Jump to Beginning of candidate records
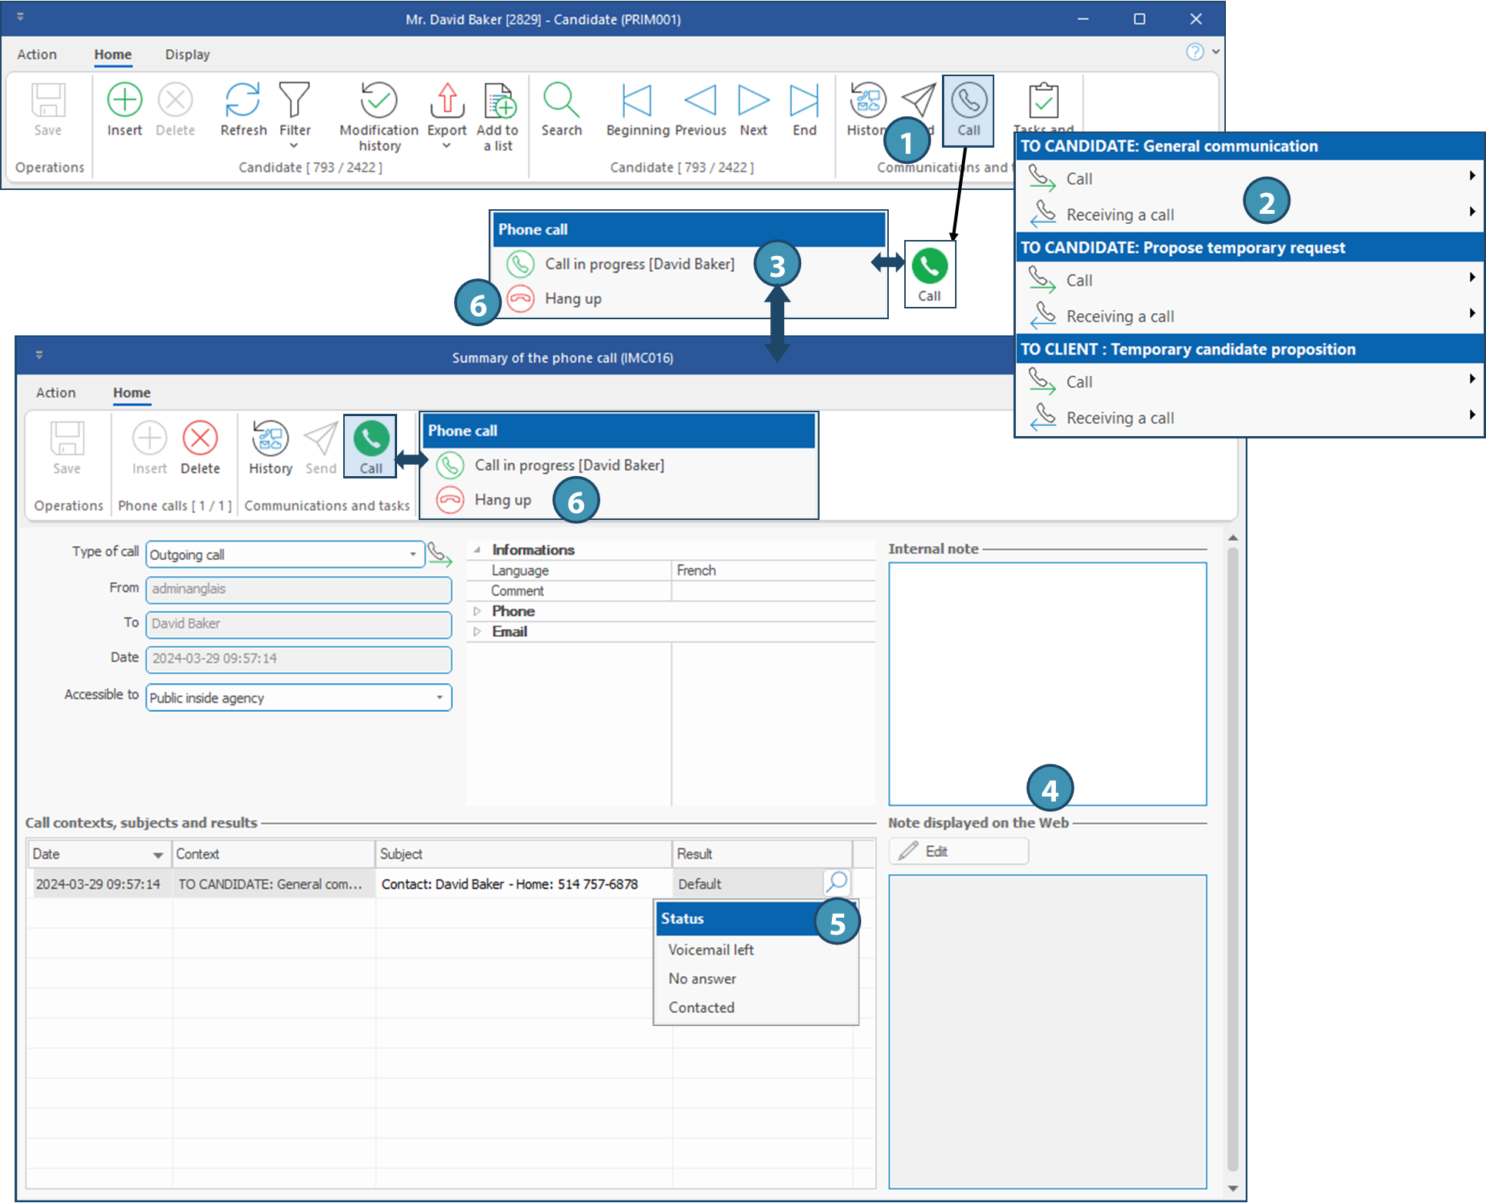The width and height of the screenshot is (1486, 1203). click(x=637, y=101)
